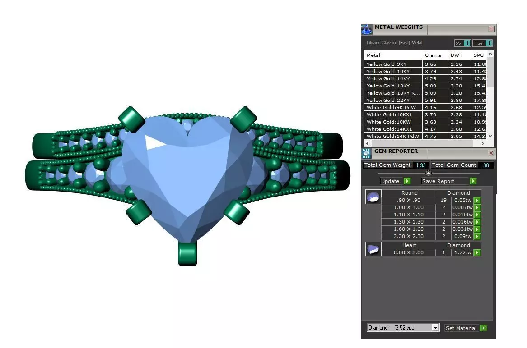
Task: Select the Yellow Gold:18KY row
Action: point(425,86)
